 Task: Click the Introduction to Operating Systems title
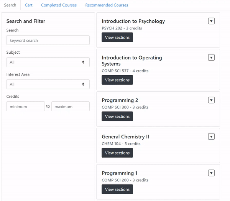coord(132,61)
